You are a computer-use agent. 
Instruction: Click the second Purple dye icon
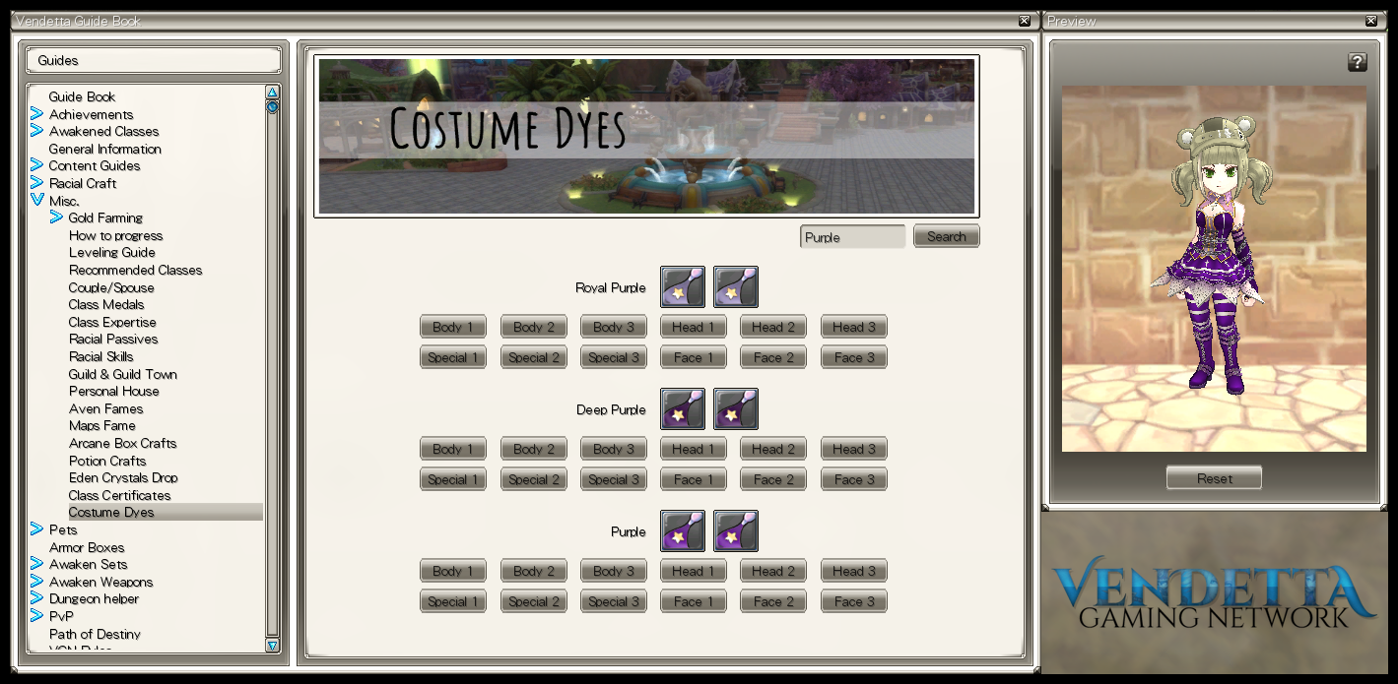pos(736,531)
